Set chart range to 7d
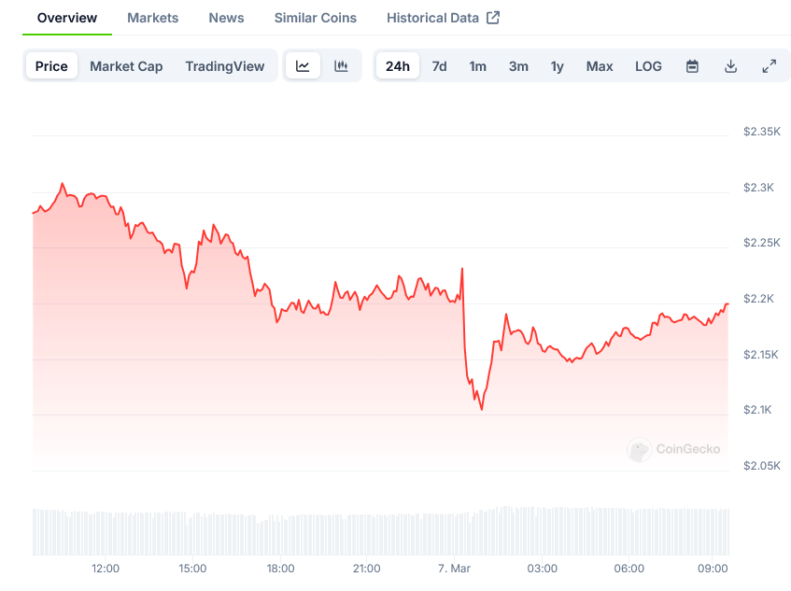Viewport: 791px width, 591px height. pyautogui.click(x=439, y=66)
